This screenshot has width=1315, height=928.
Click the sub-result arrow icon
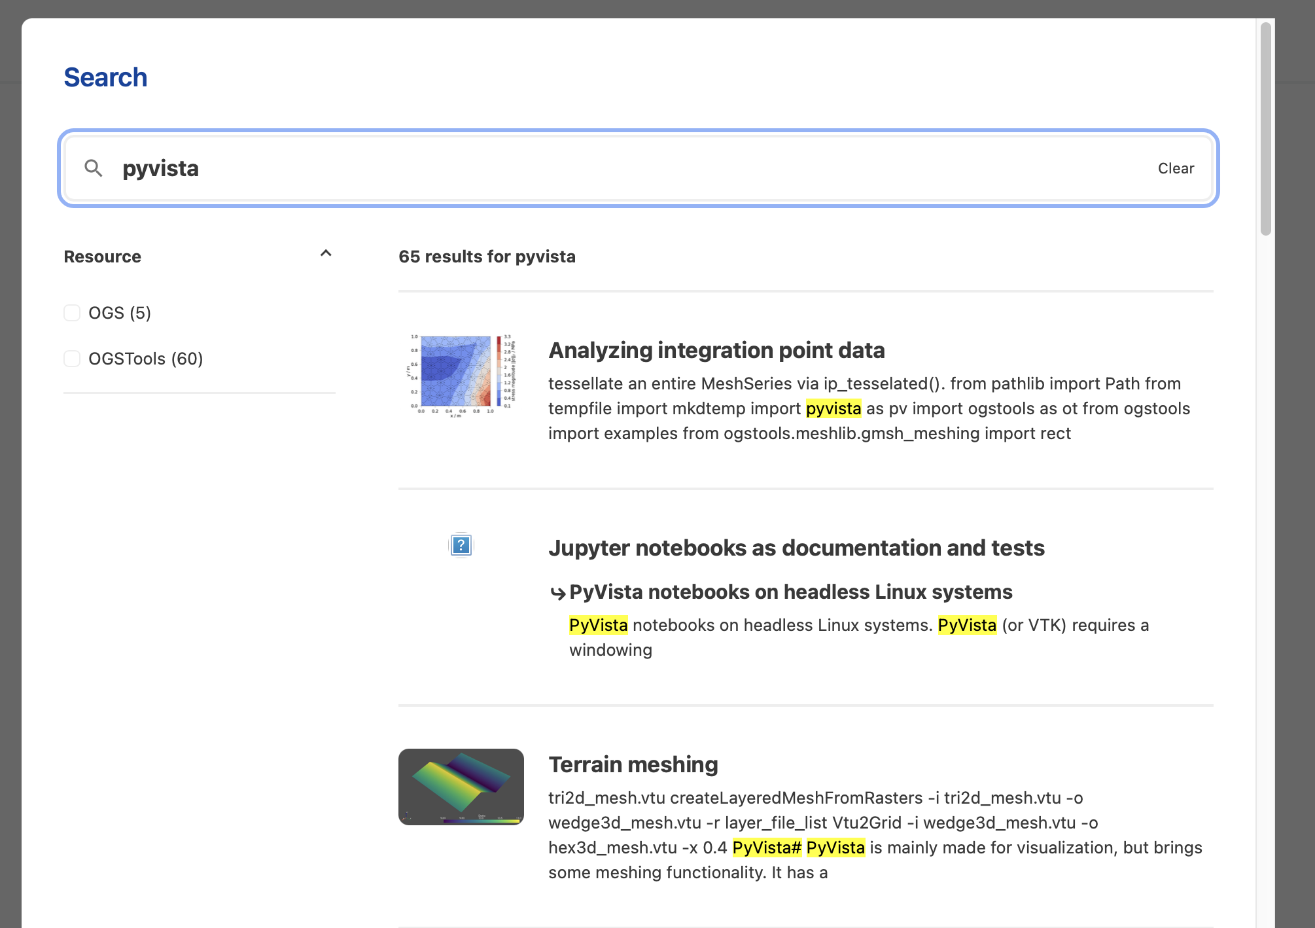click(x=557, y=594)
